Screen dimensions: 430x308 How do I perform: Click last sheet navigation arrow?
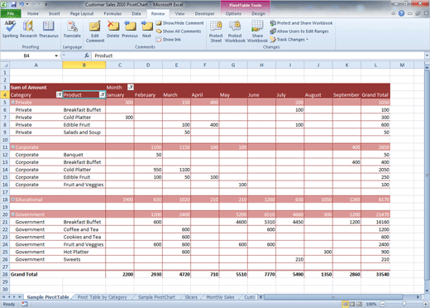point(20,297)
